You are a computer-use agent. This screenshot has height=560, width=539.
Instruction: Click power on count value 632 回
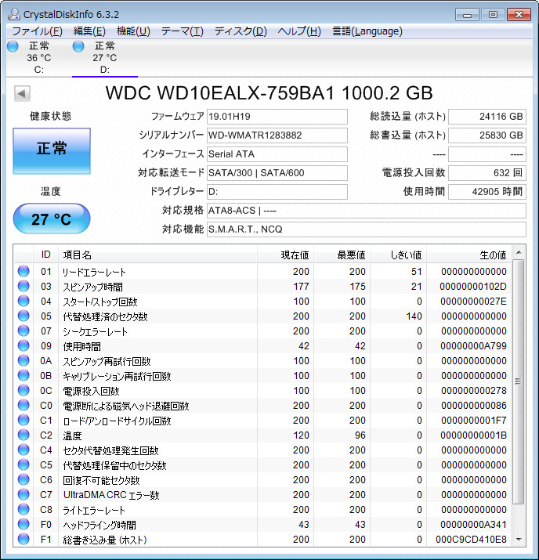click(487, 173)
